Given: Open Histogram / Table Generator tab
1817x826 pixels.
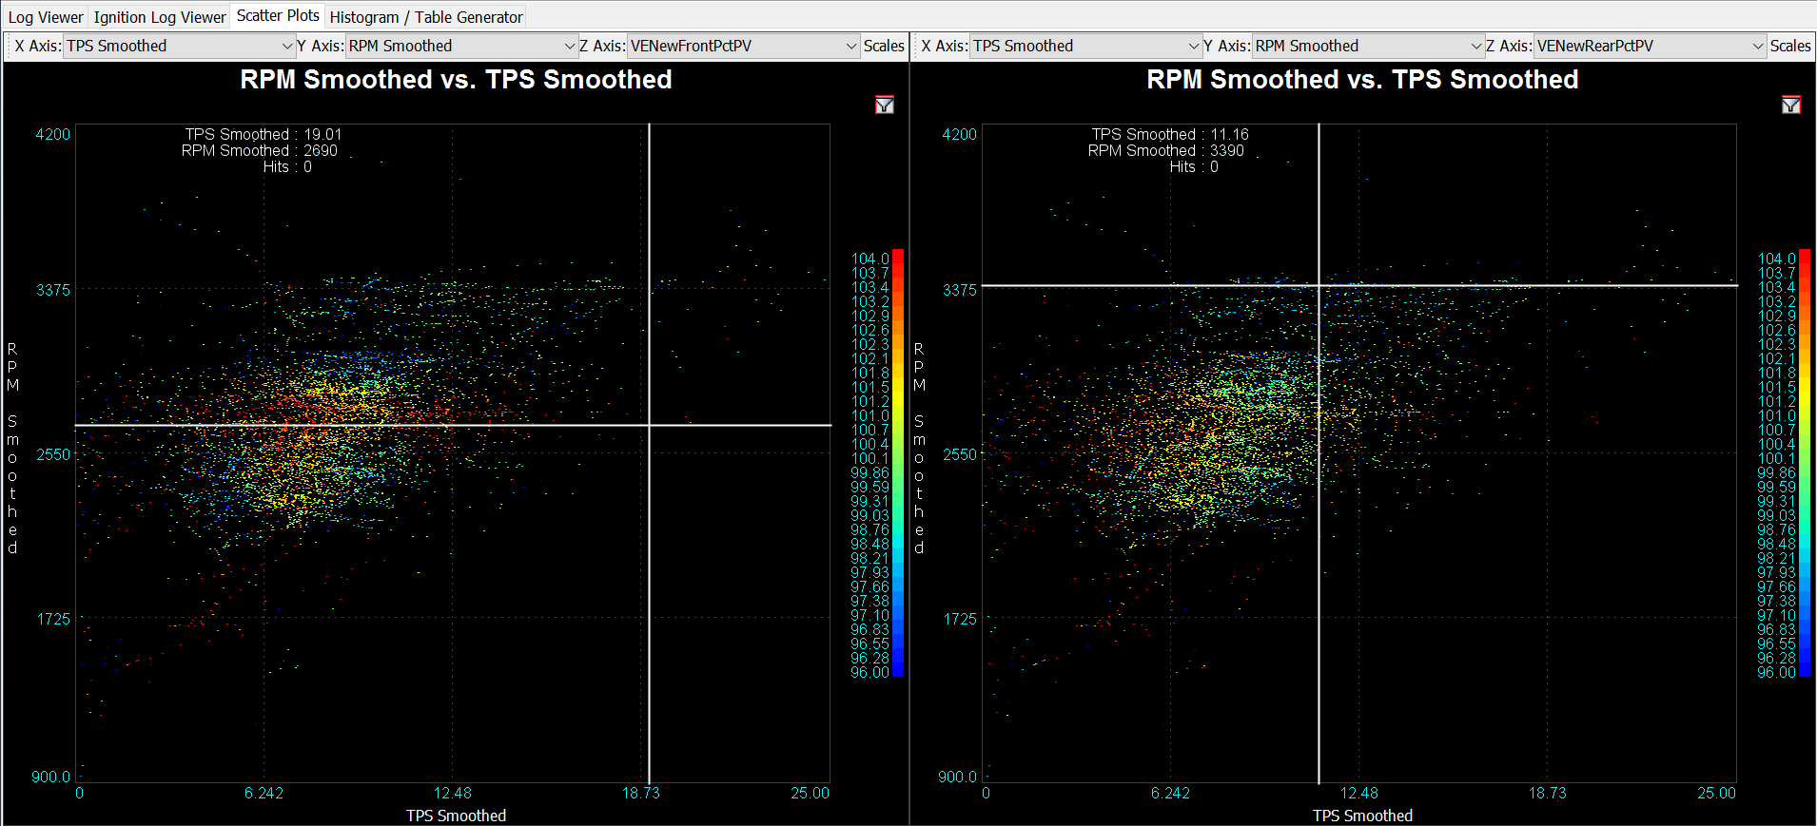Looking at the screenshot, I should coord(426,17).
